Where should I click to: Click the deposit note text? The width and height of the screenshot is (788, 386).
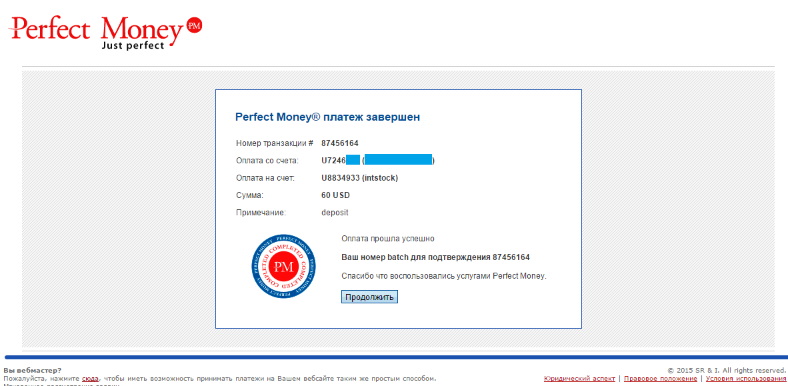335,213
